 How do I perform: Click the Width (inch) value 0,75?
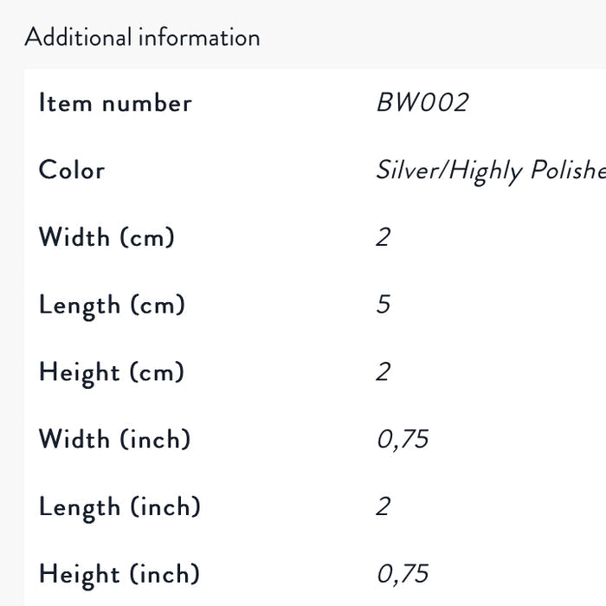tap(403, 440)
